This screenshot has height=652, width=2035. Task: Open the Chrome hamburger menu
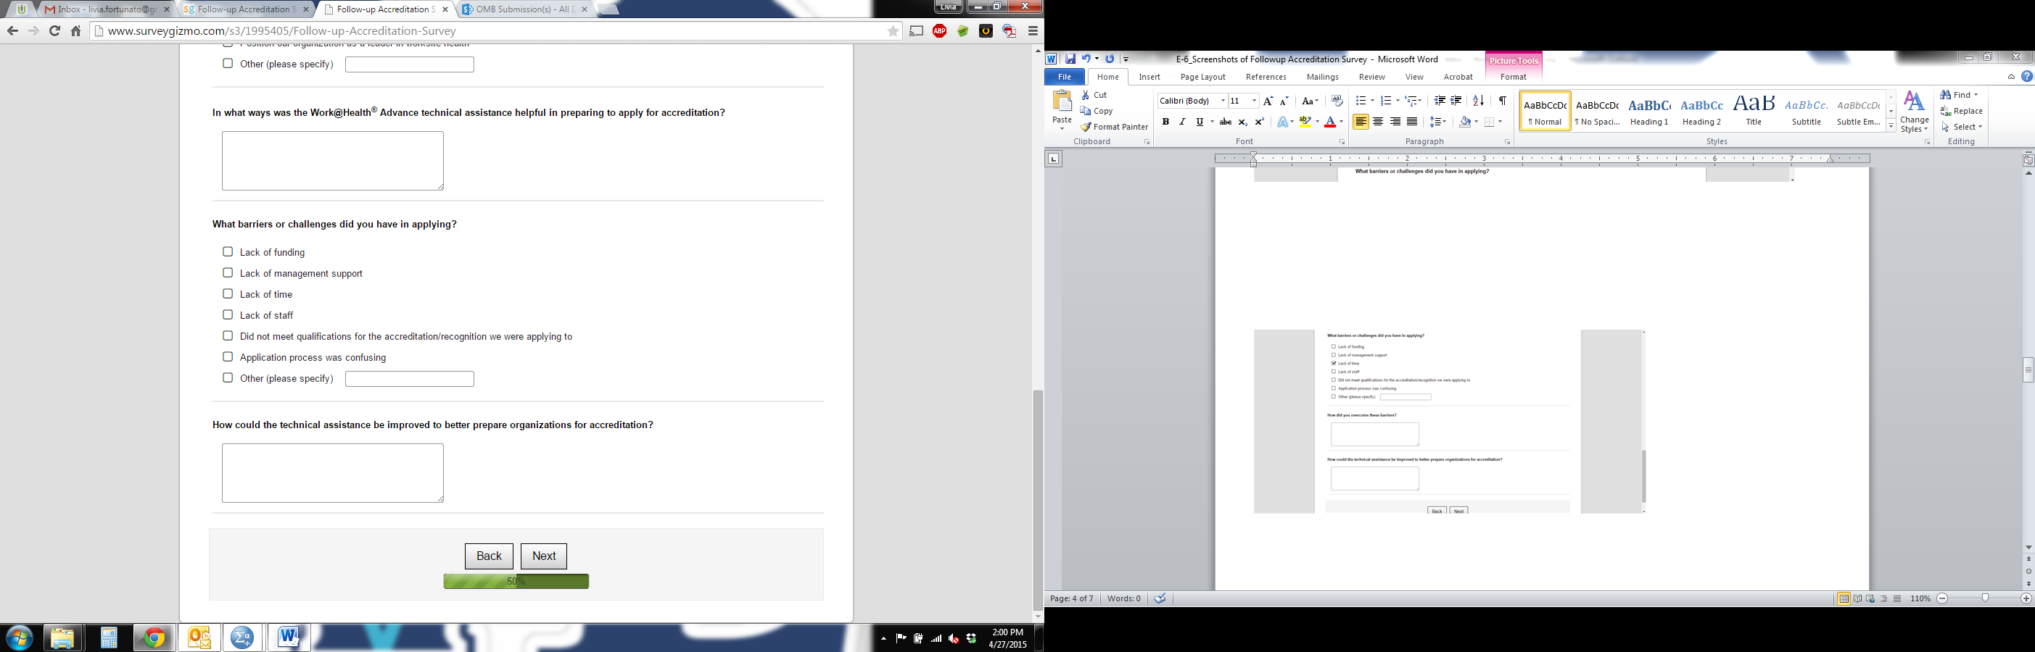pyautogui.click(x=1033, y=30)
